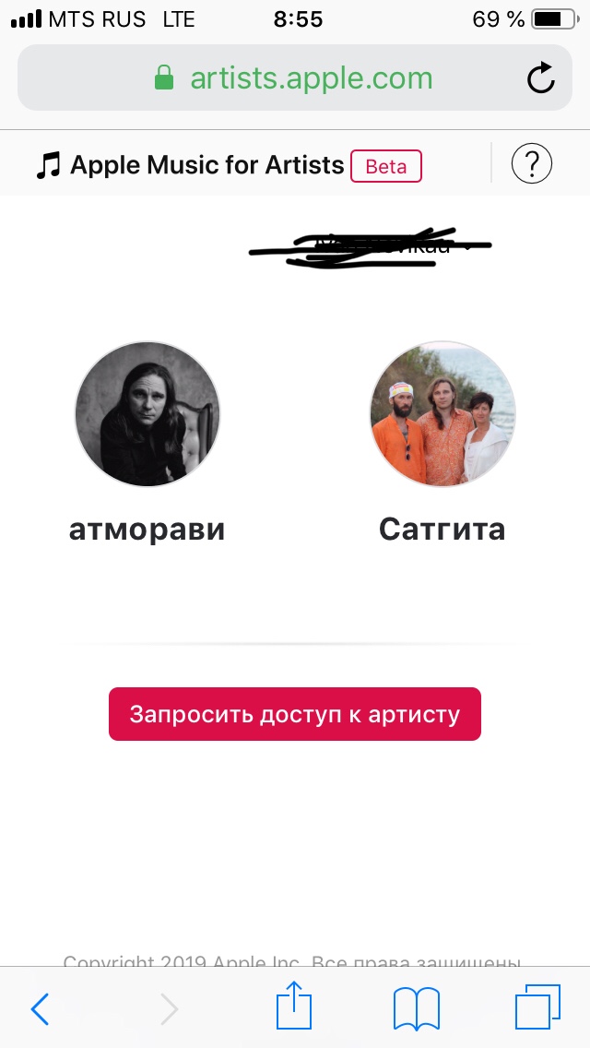Tap the 8:55 clock in status bar

pyautogui.click(x=298, y=19)
